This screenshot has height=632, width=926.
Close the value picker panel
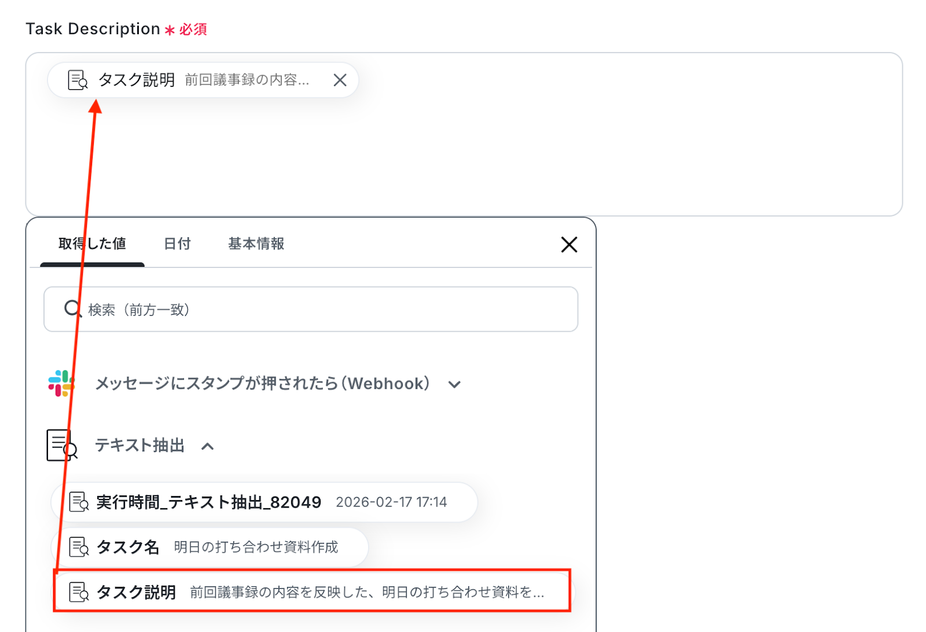[x=569, y=244]
